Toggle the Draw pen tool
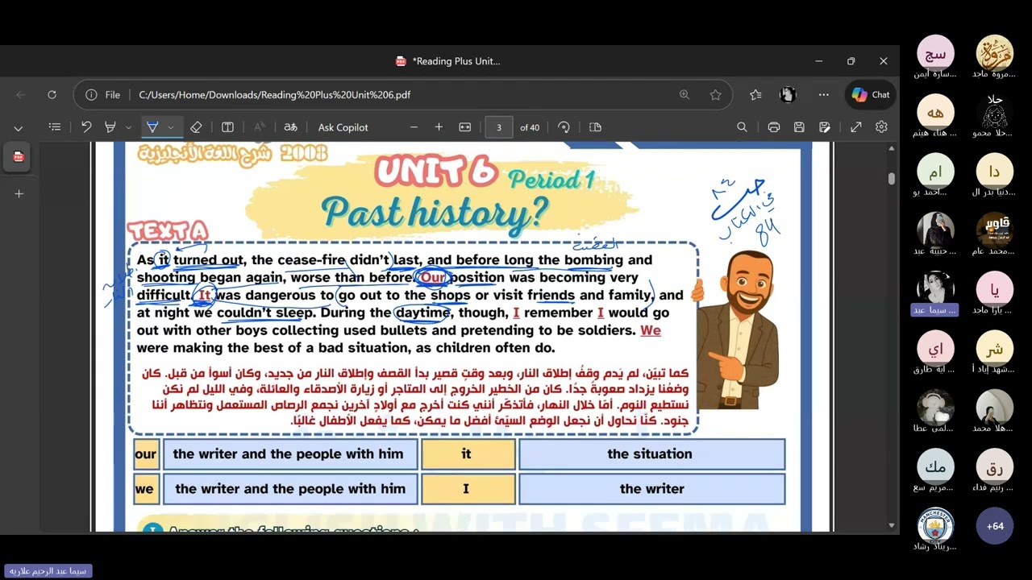The image size is (1032, 580). 152,127
